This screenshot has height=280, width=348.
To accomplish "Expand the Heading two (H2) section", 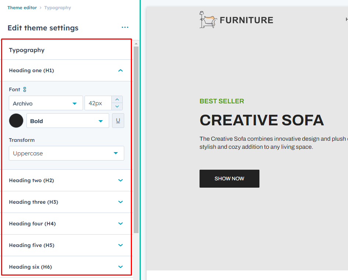I will (120, 180).
